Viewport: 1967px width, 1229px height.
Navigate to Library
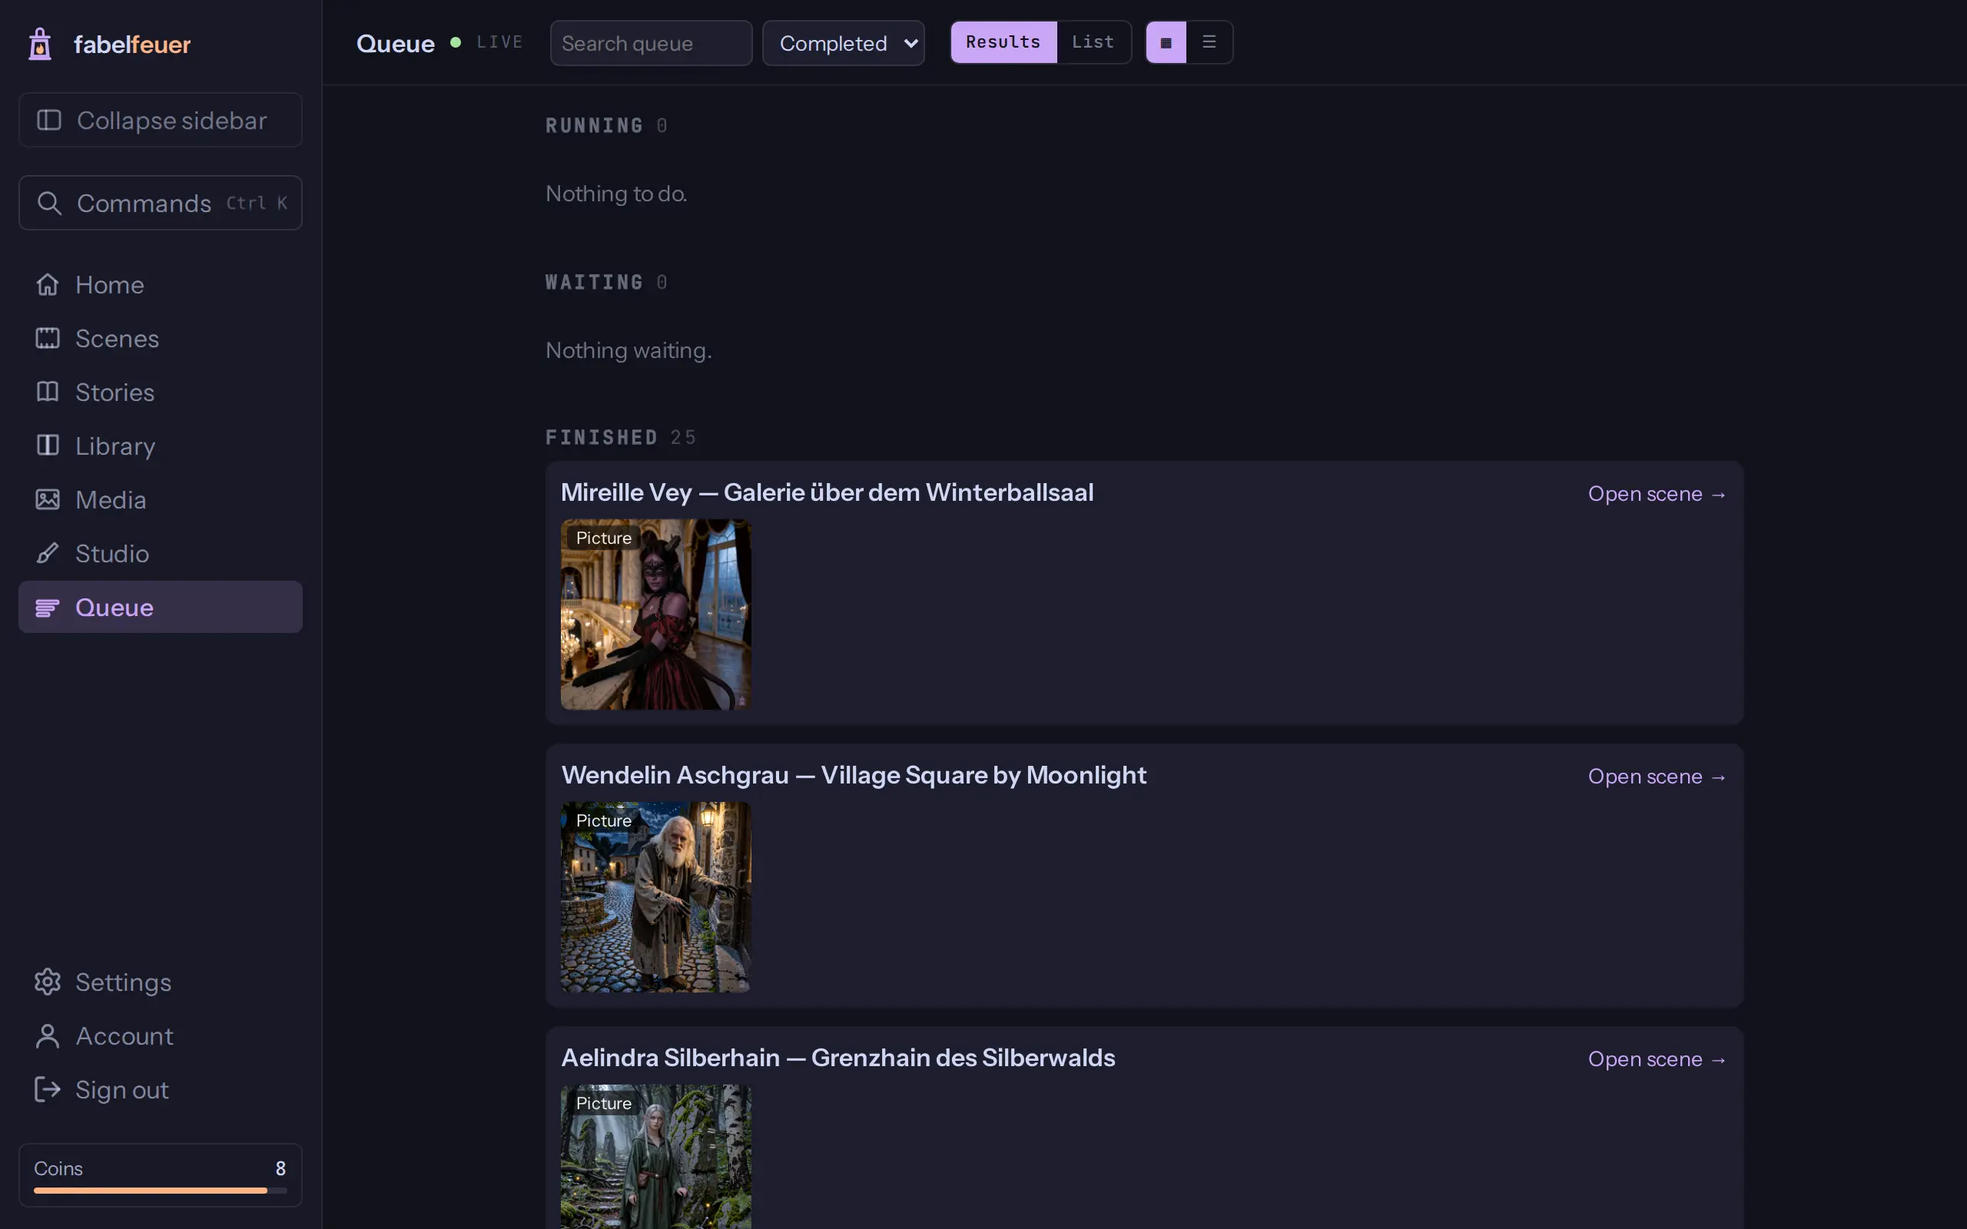point(160,446)
